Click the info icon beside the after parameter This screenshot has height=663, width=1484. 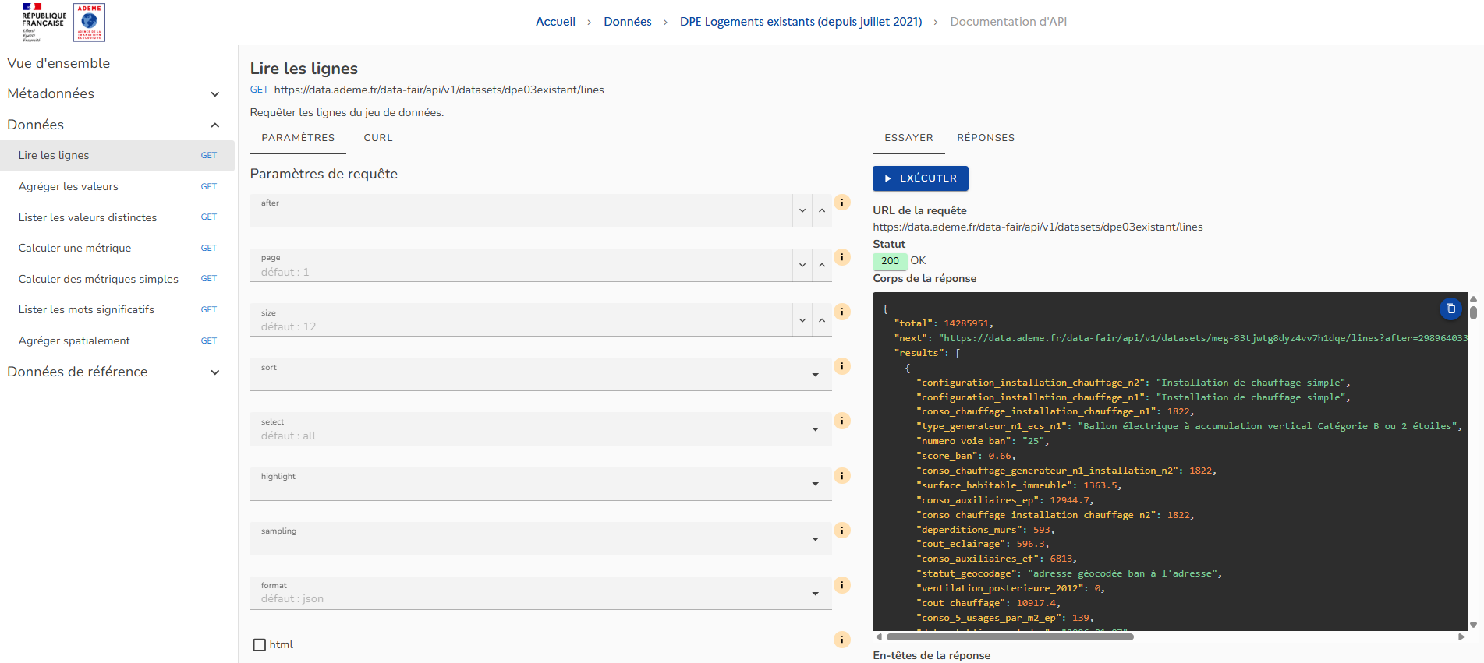(x=842, y=203)
